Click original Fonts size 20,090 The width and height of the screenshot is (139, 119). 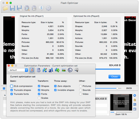click(x=50, y=34)
